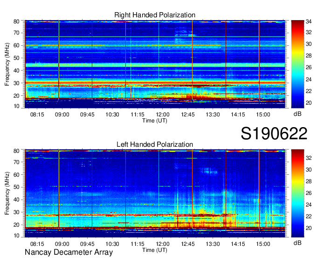Click 34 dB value on right-handed colorbar

coord(309,21)
